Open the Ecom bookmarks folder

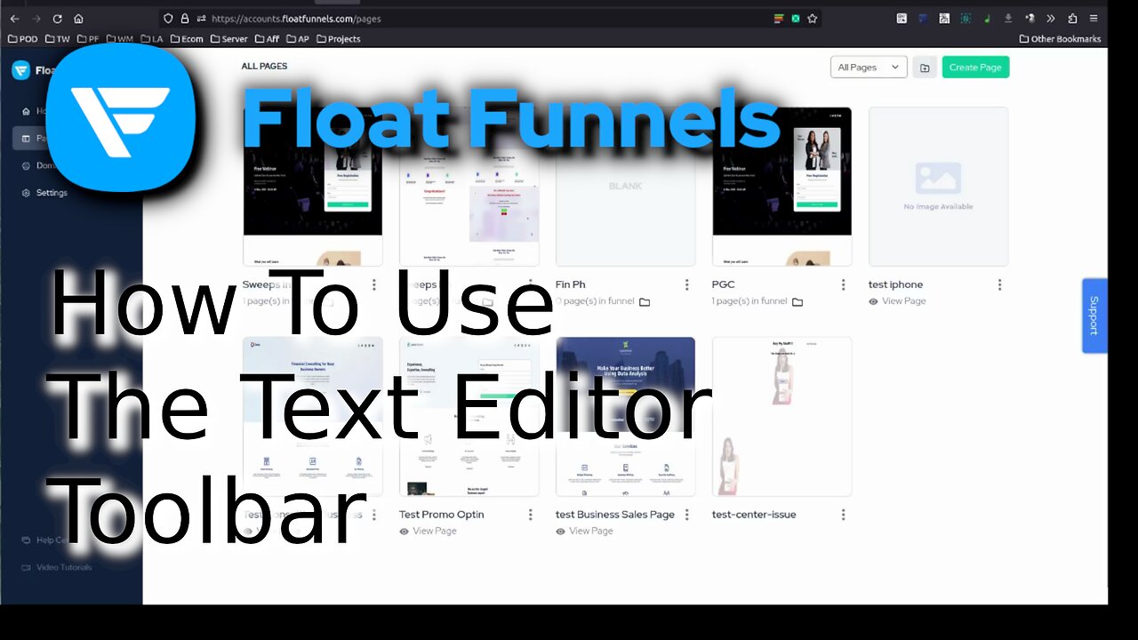[187, 39]
